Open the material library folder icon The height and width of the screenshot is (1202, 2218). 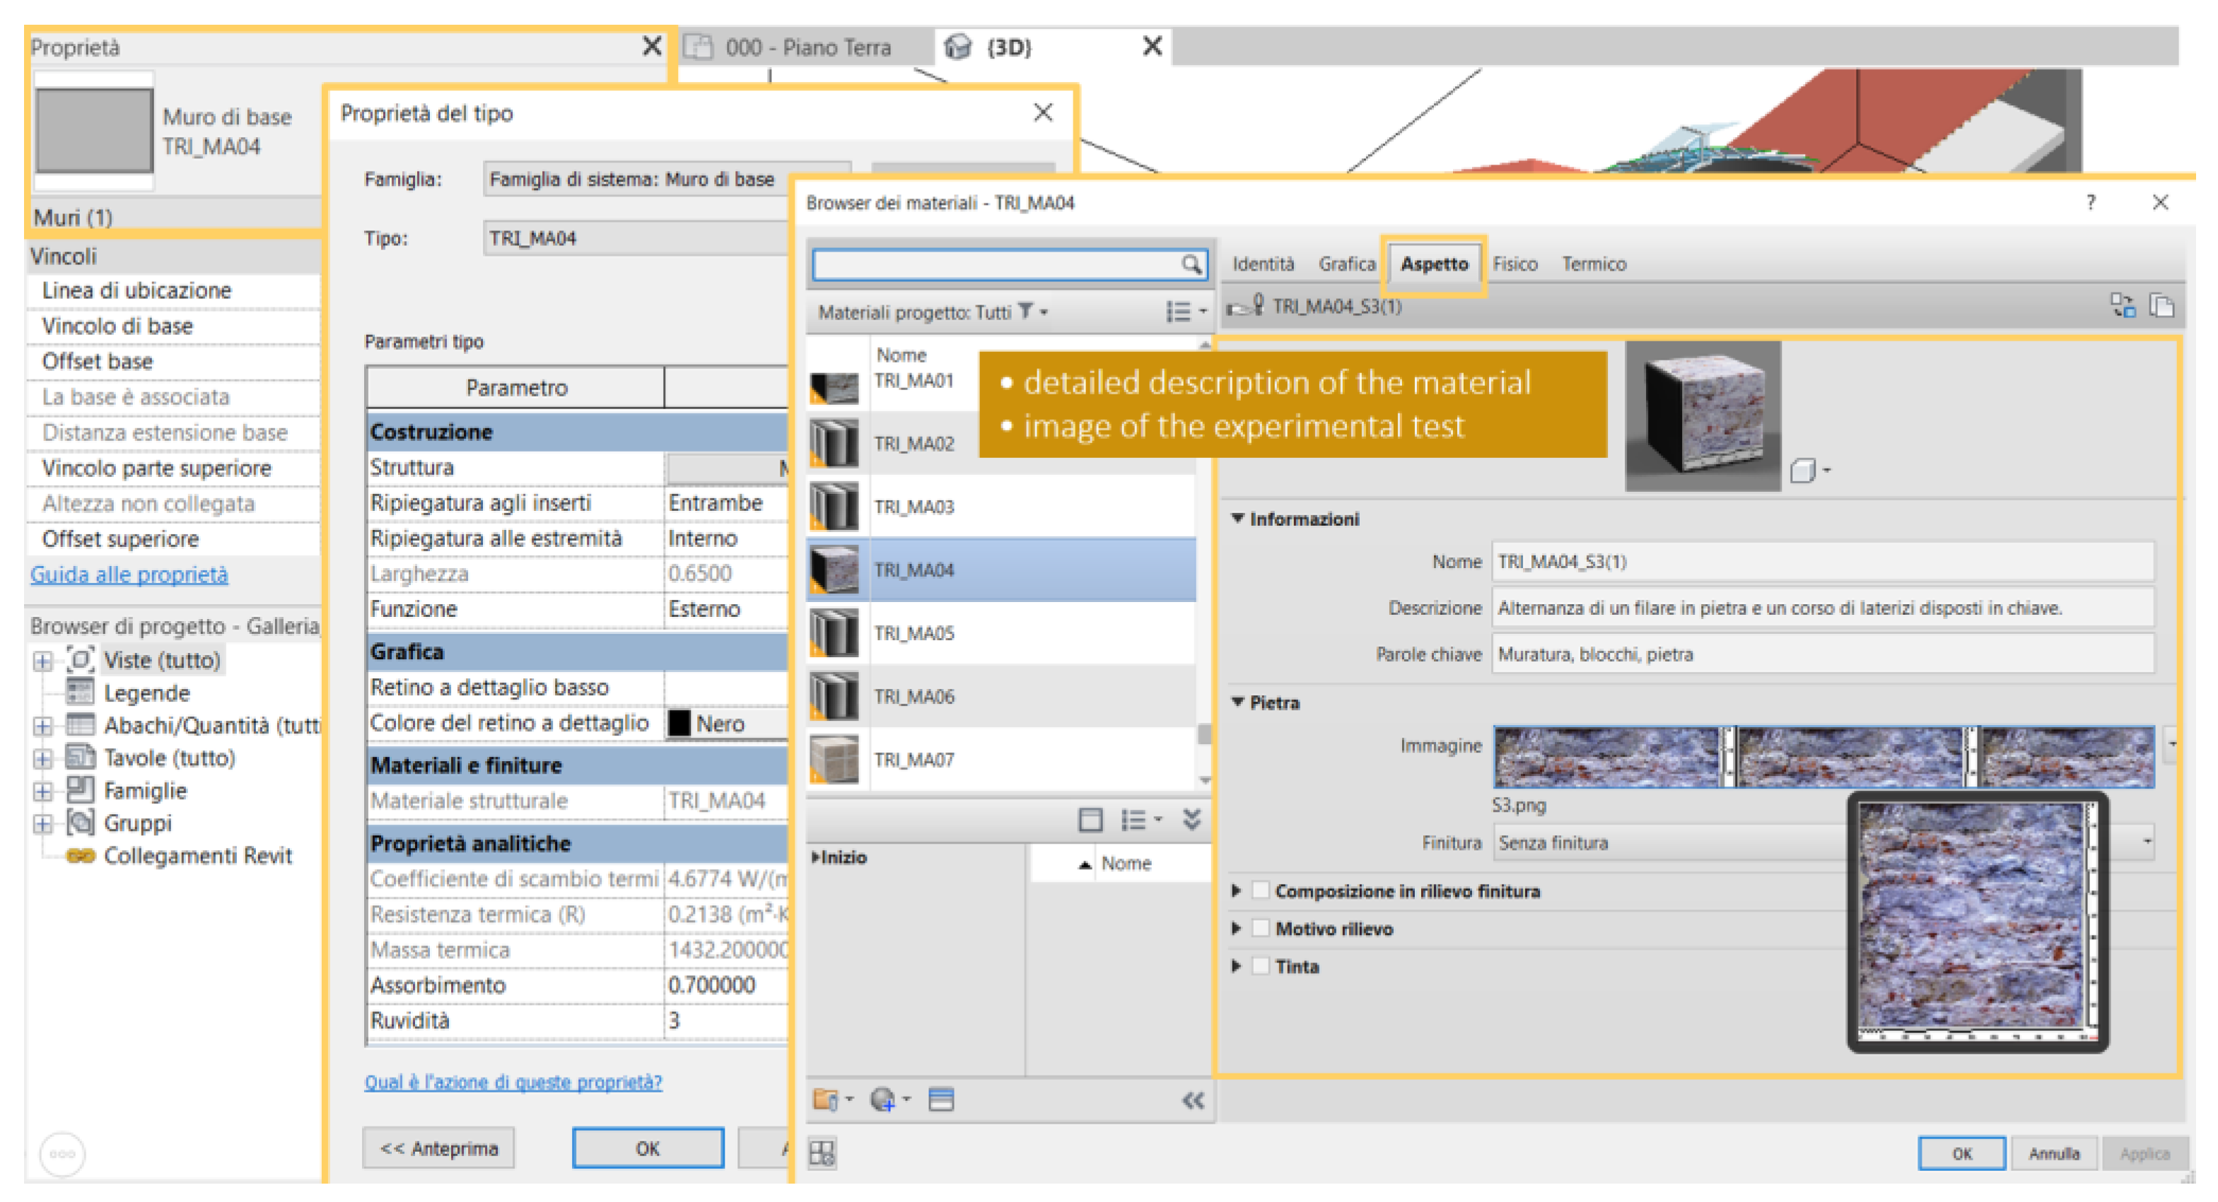pos(826,1100)
